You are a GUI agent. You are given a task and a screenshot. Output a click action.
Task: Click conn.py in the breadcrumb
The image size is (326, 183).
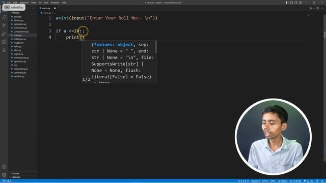[x=47, y=13]
